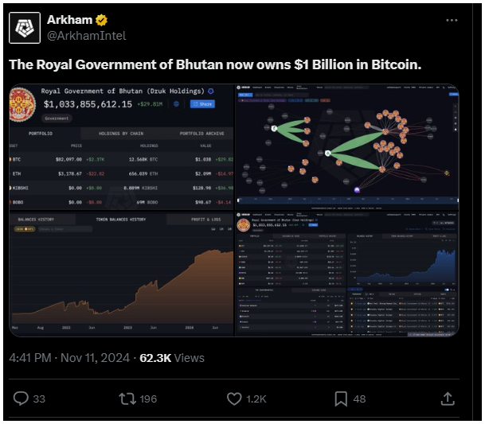Select the Portfolio tab in the screenshot
Screen dimensions: 485x424
pos(41,134)
